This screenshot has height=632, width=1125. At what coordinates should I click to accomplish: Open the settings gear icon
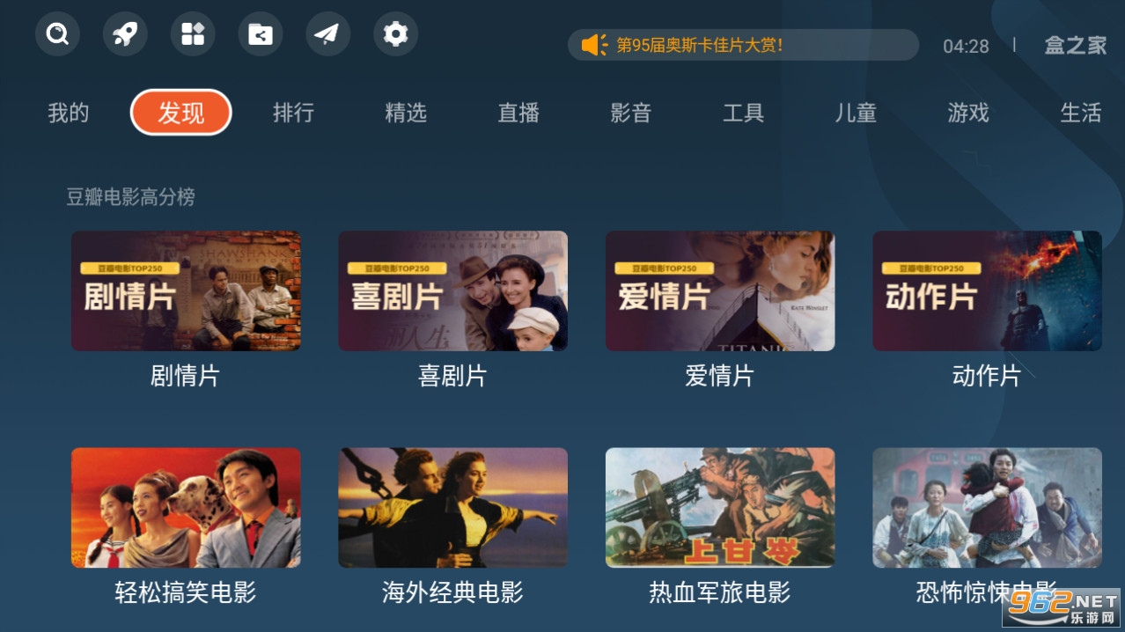coord(395,34)
